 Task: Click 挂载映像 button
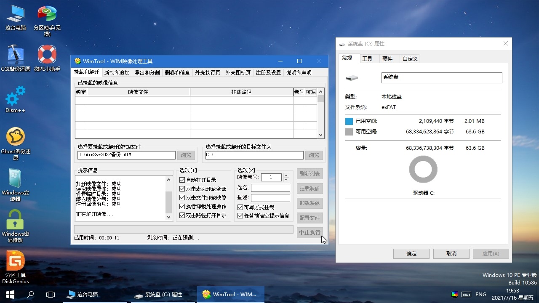tap(310, 188)
